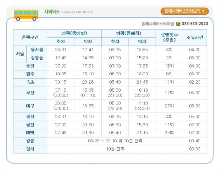
Task: Select the 춘천 route cell
Action: click(x=30, y=66)
